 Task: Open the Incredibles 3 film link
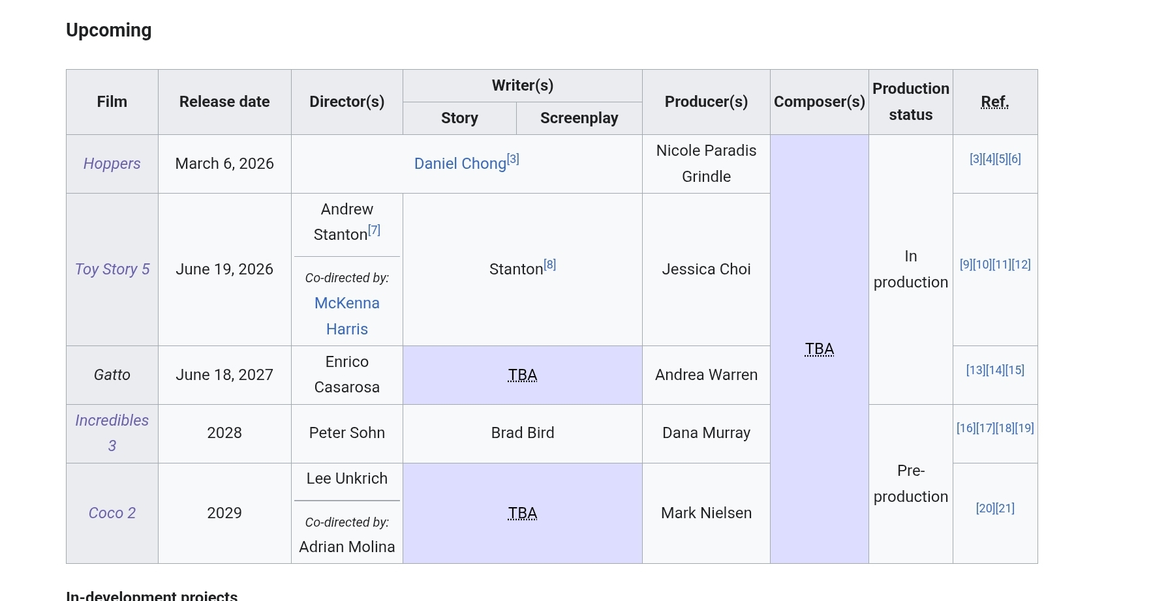pos(112,433)
